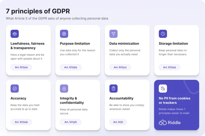Image resolution: width=205 pixels, height=136 pixels.
Task: Click the target icon on Purpose limitation
Action: (x=64, y=34)
